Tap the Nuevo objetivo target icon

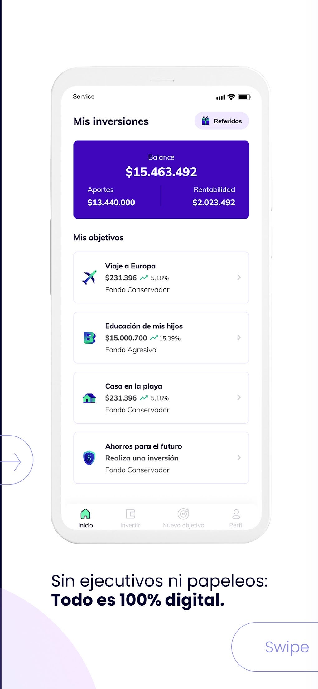coord(183,514)
